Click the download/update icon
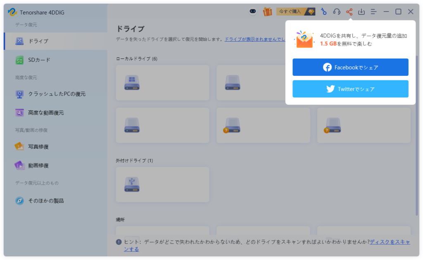This screenshot has height=260, width=423. click(x=361, y=12)
